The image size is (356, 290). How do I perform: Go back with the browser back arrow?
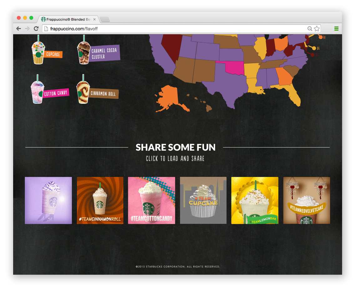[19, 28]
